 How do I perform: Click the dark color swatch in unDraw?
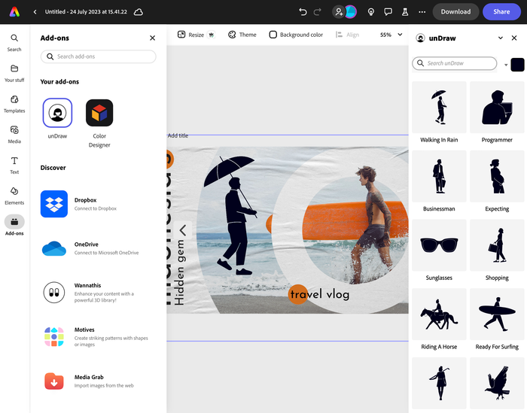(517, 65)
